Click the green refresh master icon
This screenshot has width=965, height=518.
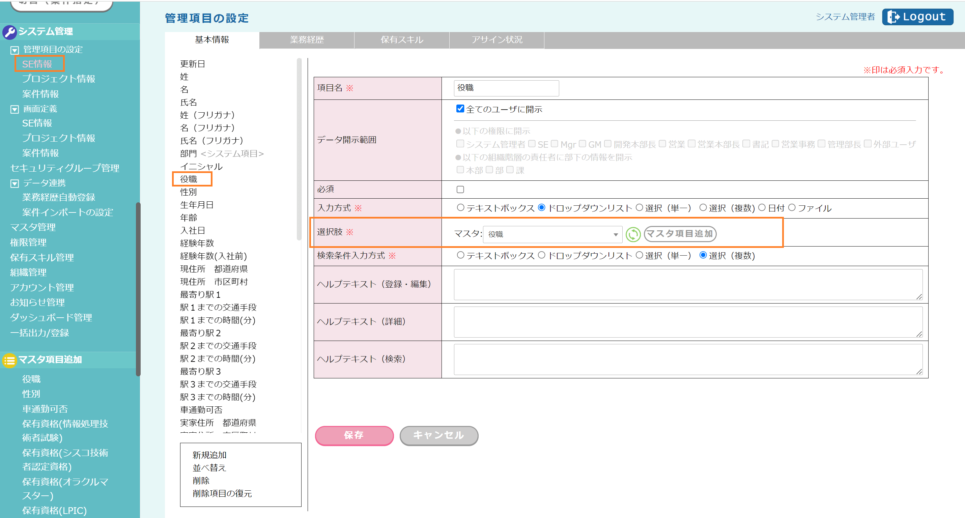pos(633,234)
